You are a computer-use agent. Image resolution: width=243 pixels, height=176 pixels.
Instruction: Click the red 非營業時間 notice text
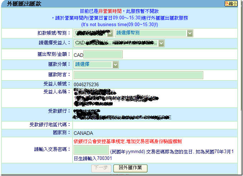pyautogui.click(x=110, y=11)
